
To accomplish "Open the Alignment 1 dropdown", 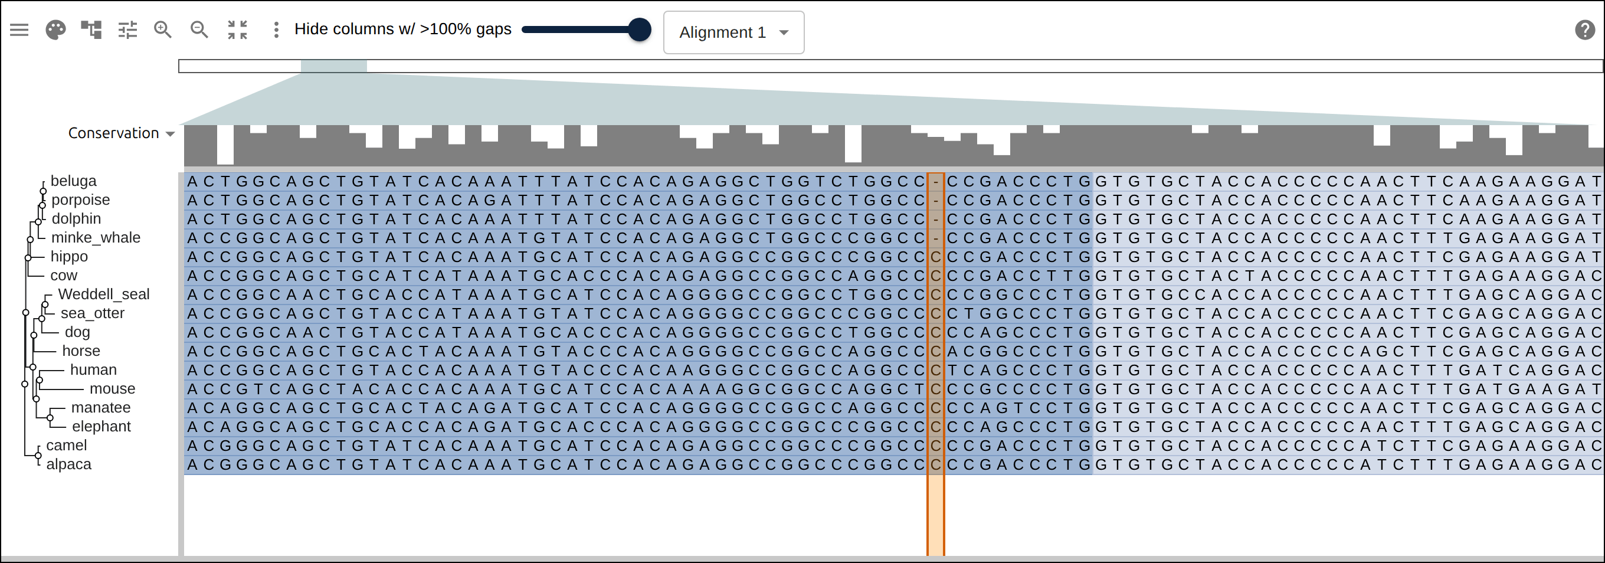I will point(733,32).
